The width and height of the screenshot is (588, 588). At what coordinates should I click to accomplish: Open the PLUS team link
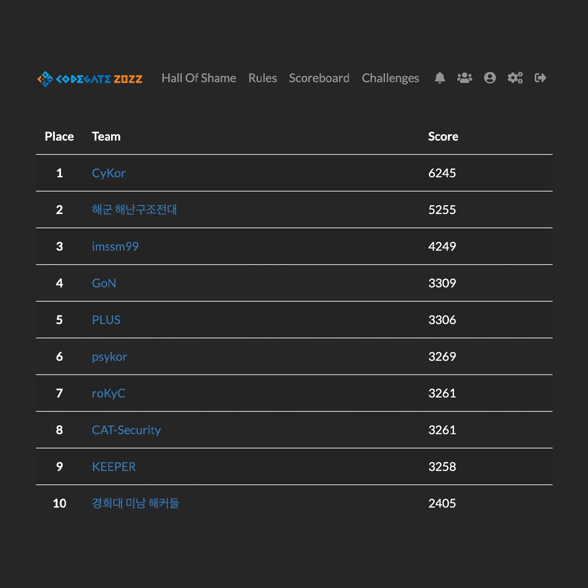(x=106, y=320)
